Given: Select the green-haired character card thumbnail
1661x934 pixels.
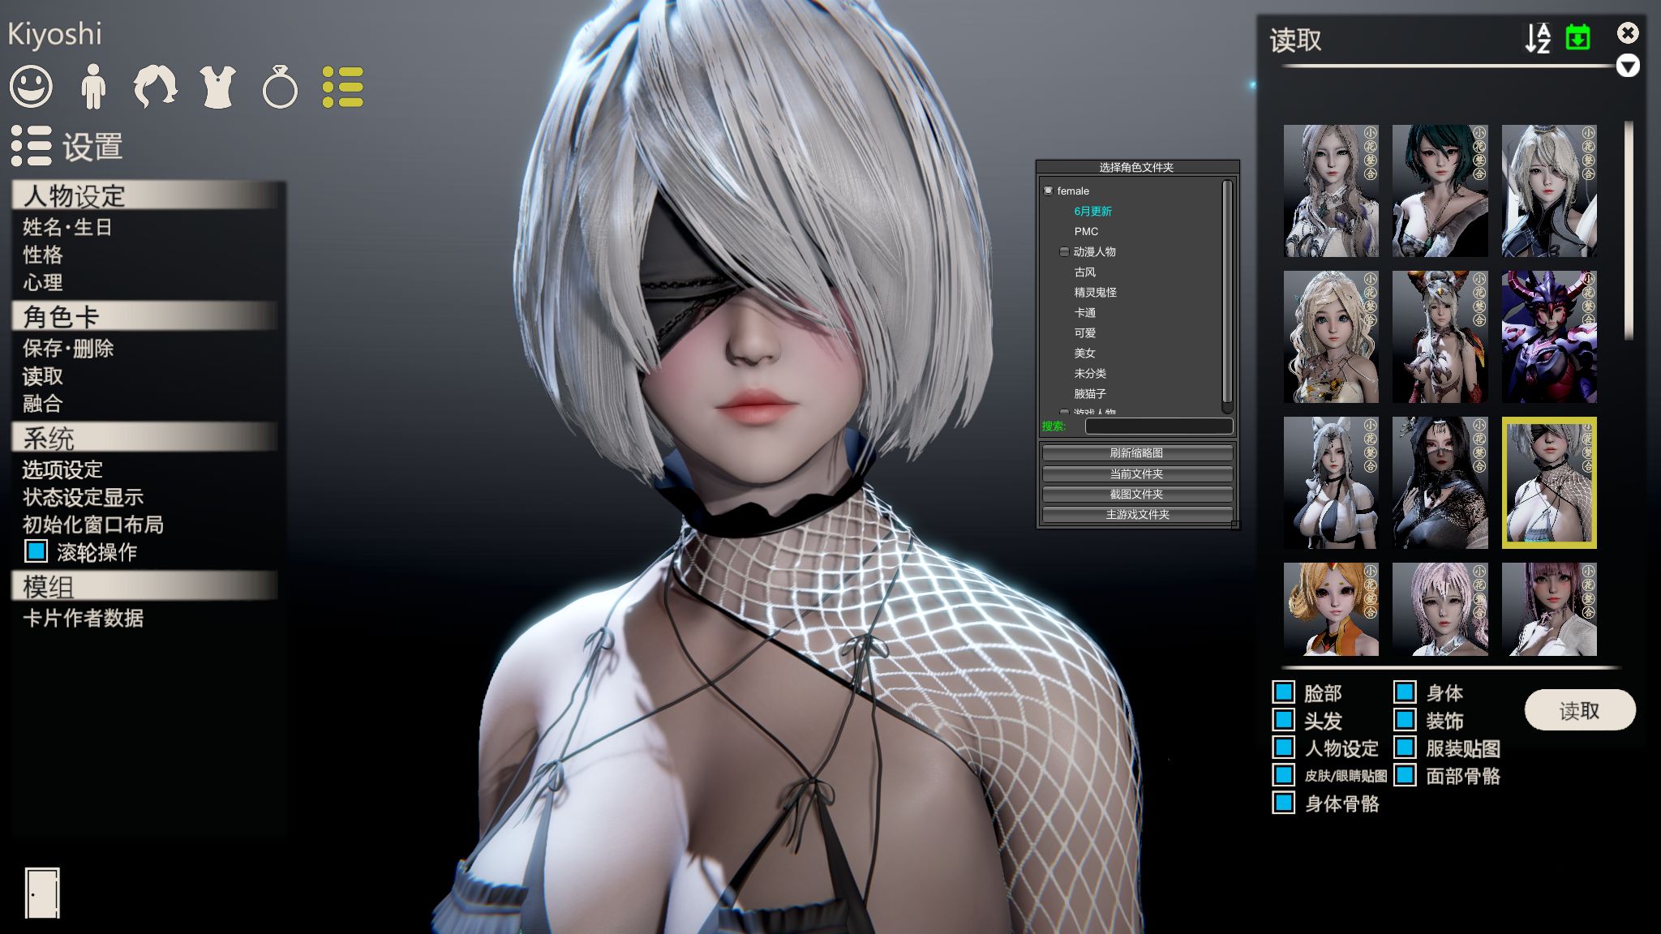Looking at the screenshot, I should tap(1440, 191).
